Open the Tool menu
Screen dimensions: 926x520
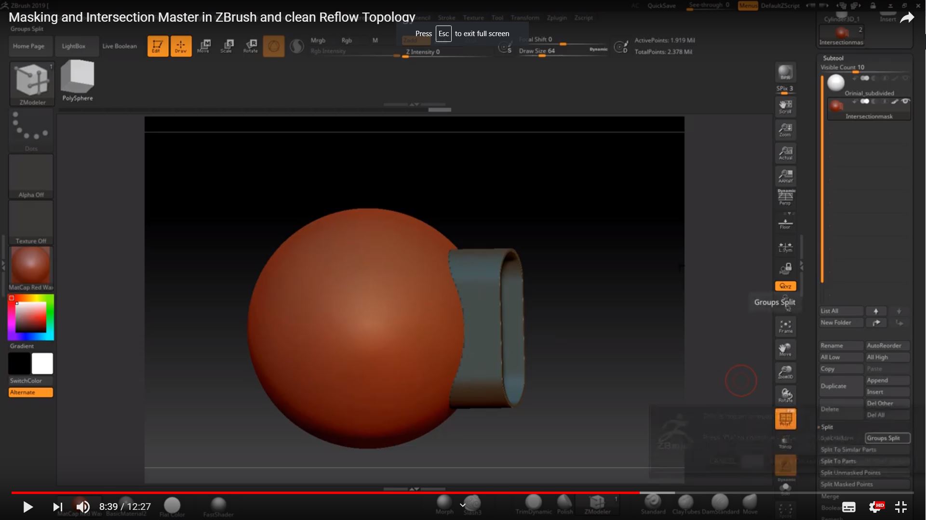pos(497,18)
